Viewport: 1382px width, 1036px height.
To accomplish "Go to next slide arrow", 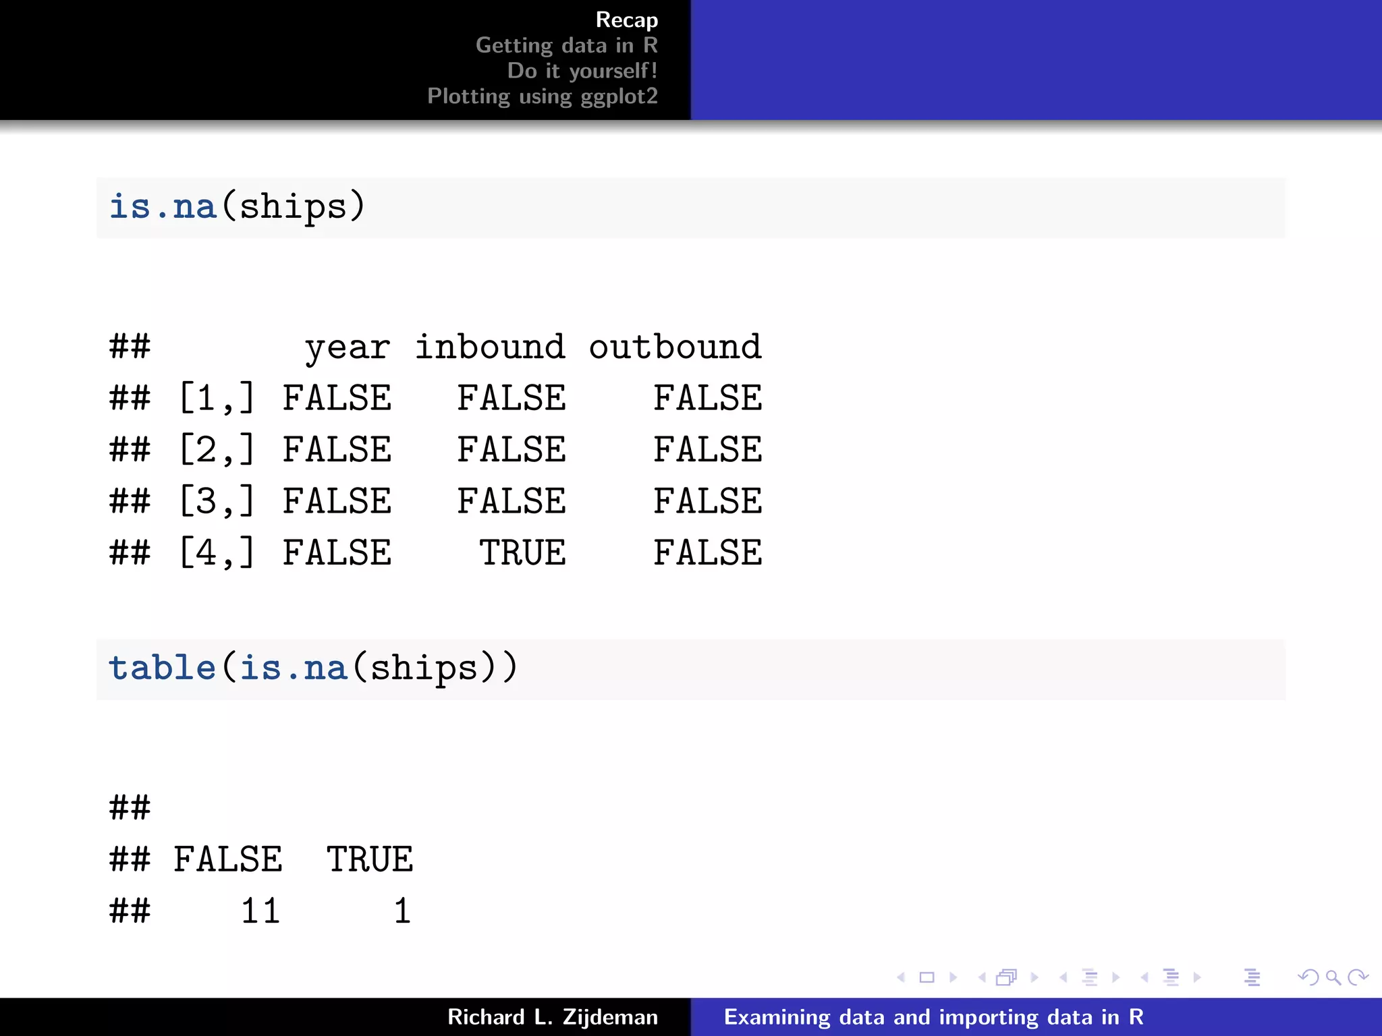I will (x=953, y=977).
